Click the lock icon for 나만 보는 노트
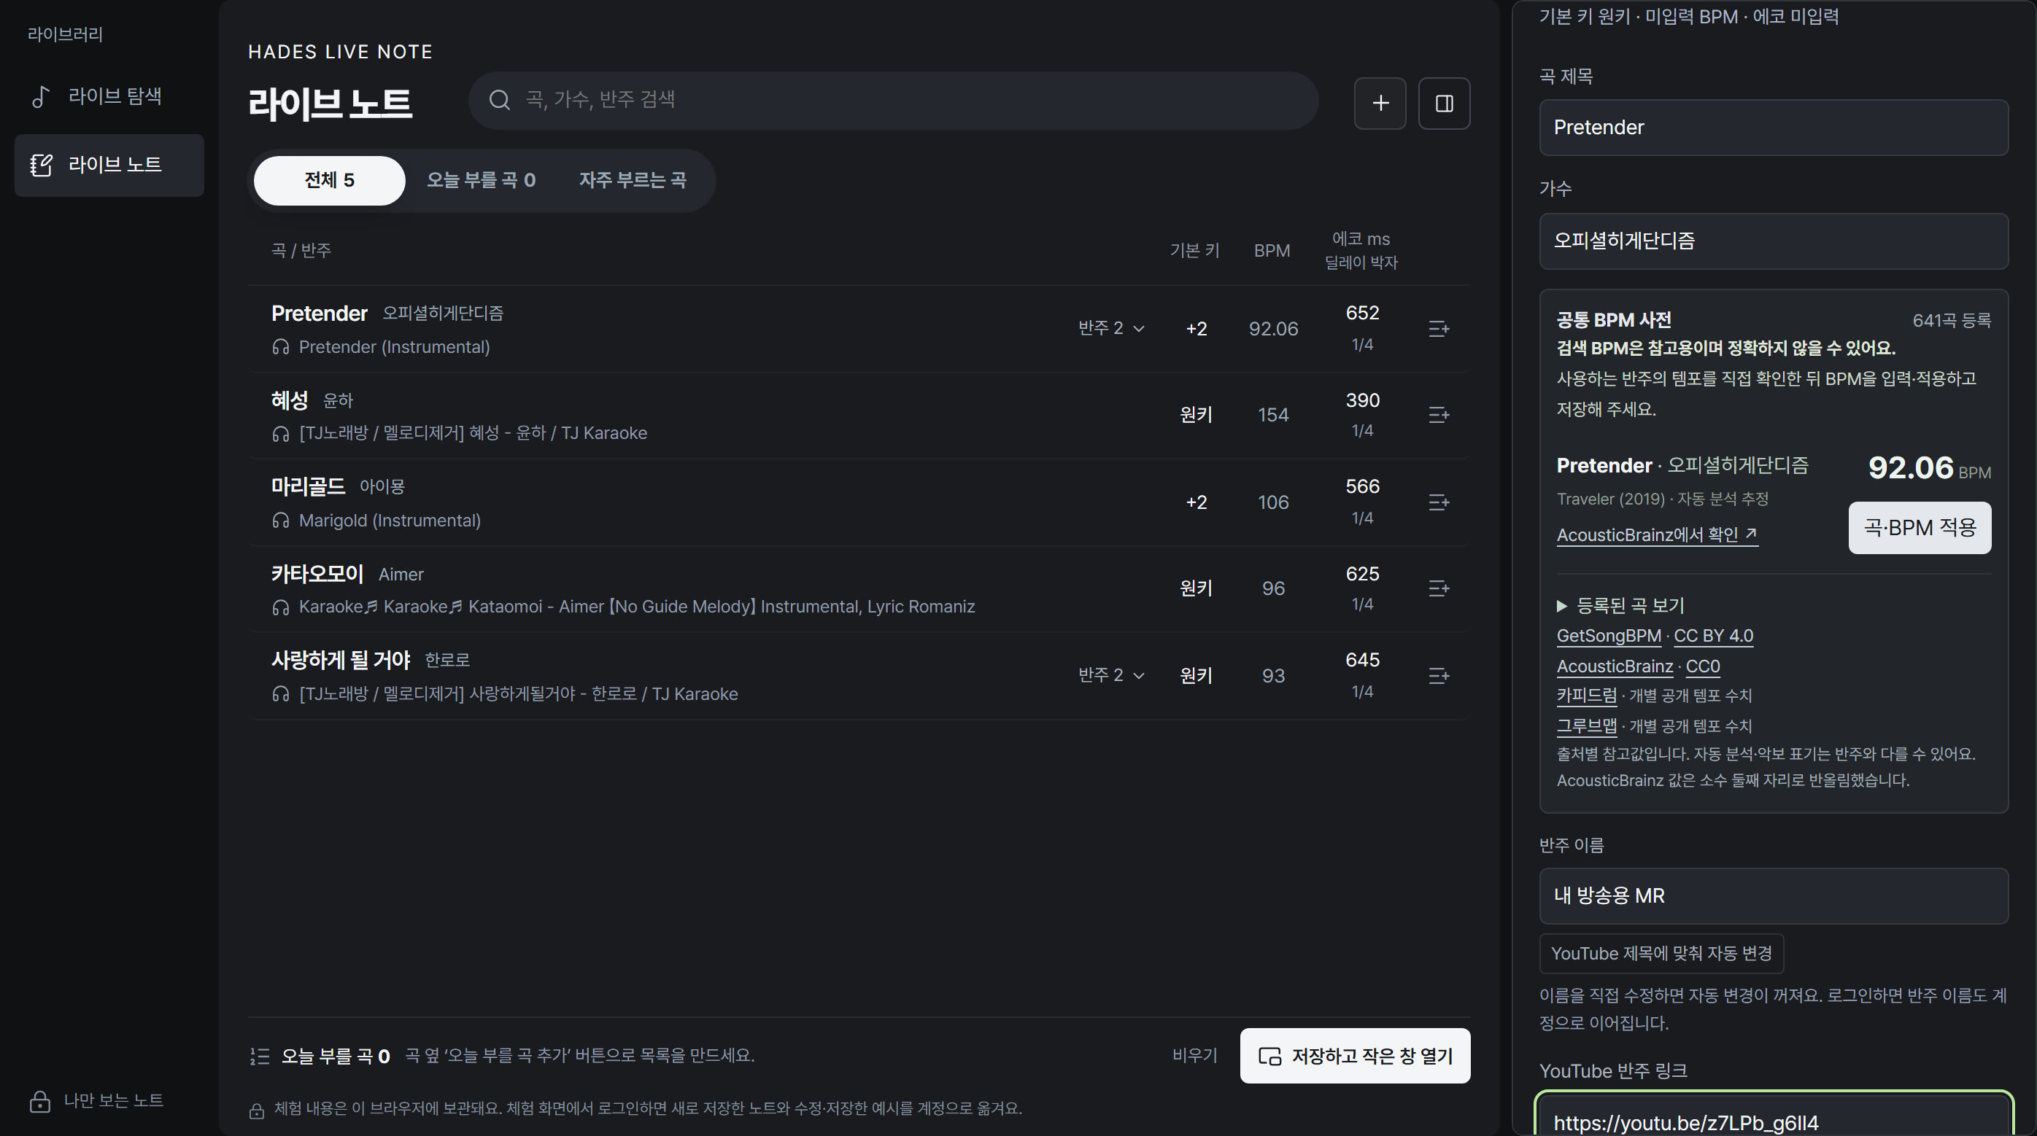 pyautogui.click(x=39, y=1100)
